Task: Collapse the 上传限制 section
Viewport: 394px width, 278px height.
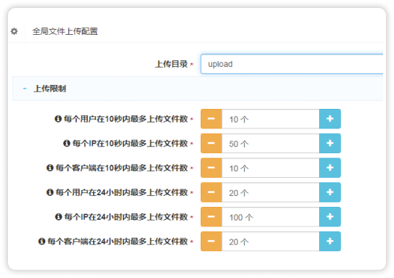Action: (x=25, y=89)
